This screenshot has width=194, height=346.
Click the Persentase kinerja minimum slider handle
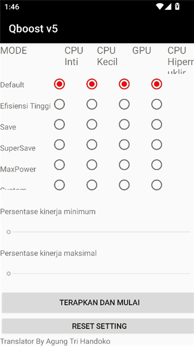[x=9, y=232]
